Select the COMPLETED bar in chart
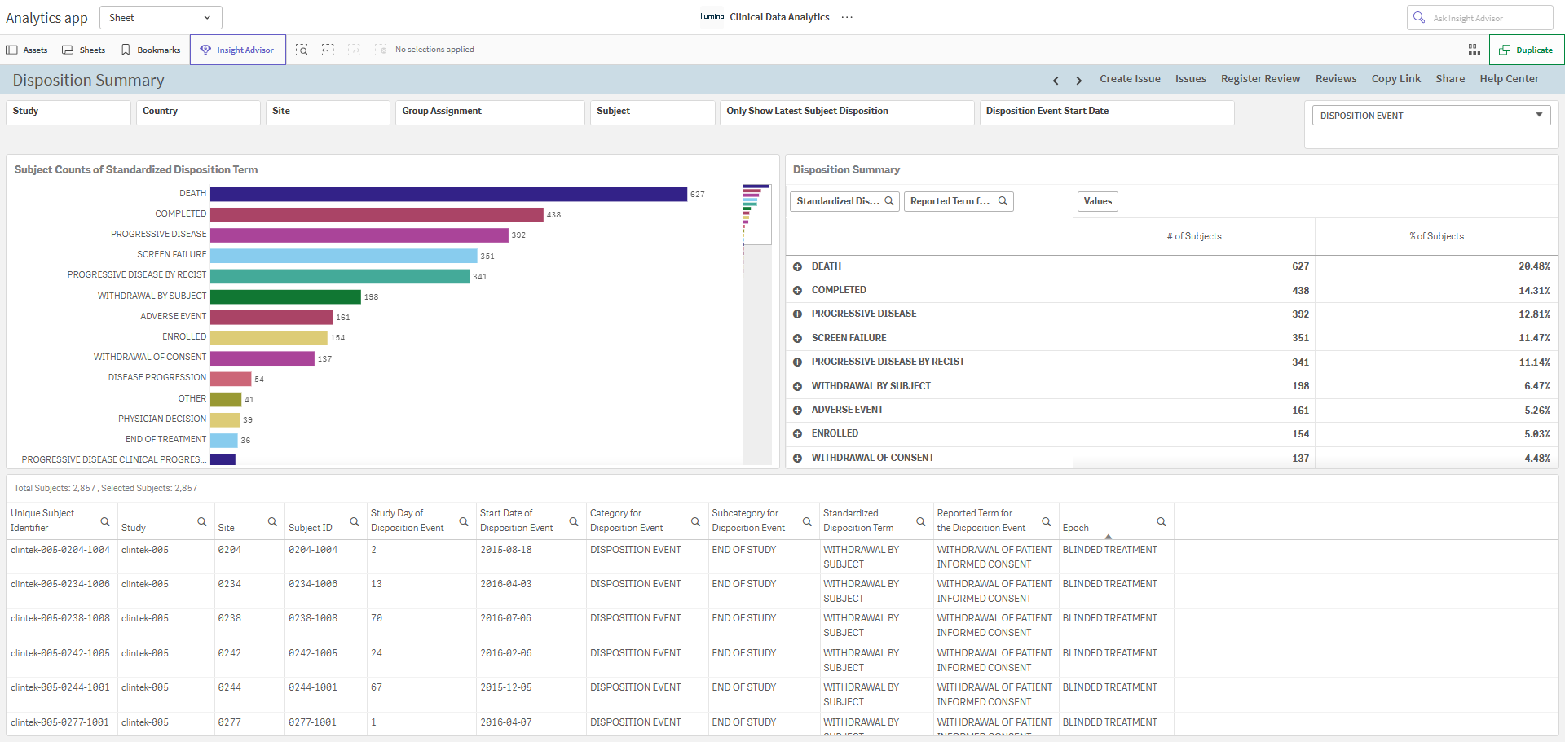 point(377,214)
